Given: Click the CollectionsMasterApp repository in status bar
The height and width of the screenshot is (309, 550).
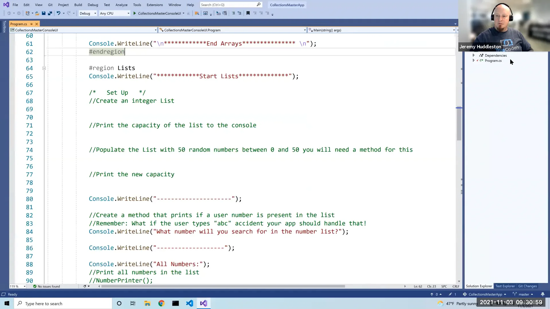Looking at the screenshot, I should coord(485,294).
